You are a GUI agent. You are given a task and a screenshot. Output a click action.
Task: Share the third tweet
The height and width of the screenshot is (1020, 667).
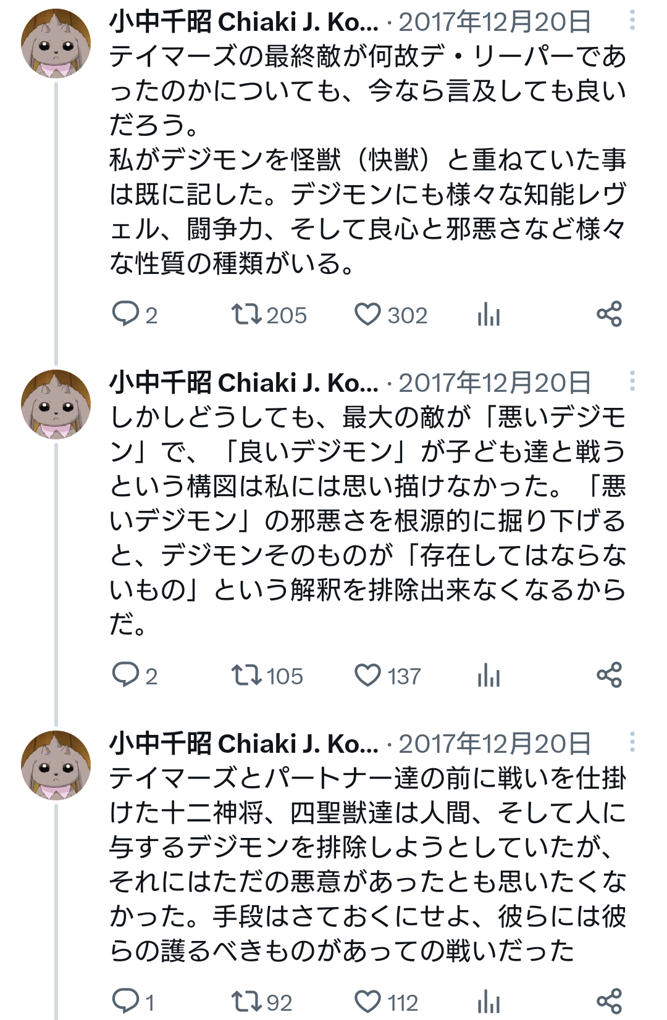[x=609, y=1001]
